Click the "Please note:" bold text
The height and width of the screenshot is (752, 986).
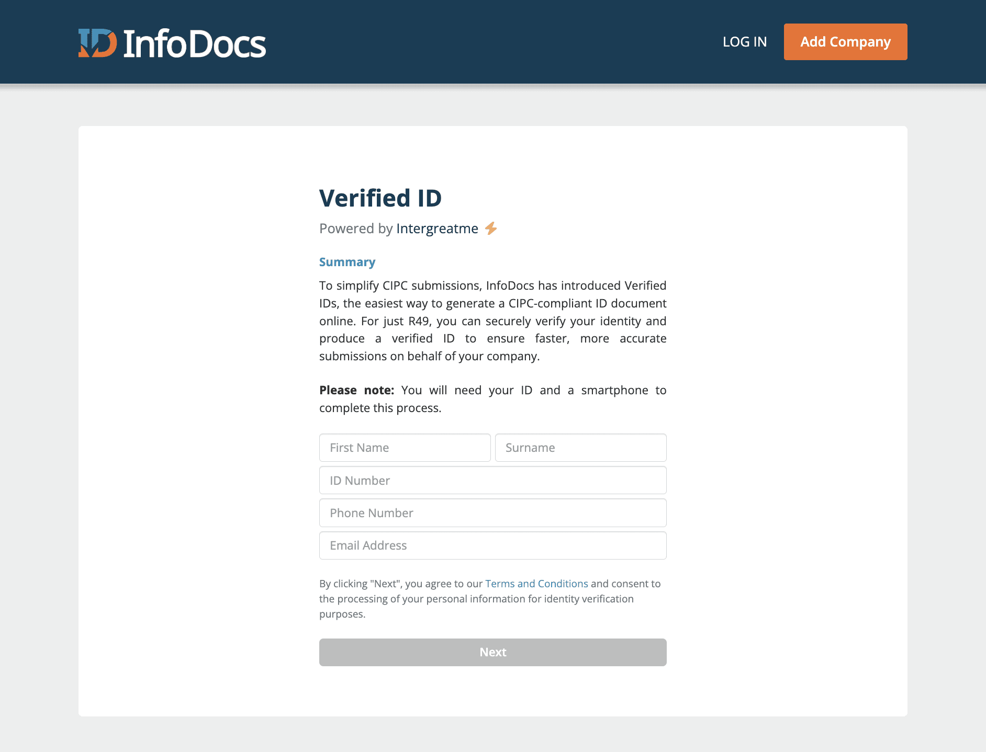pos(356,390)
